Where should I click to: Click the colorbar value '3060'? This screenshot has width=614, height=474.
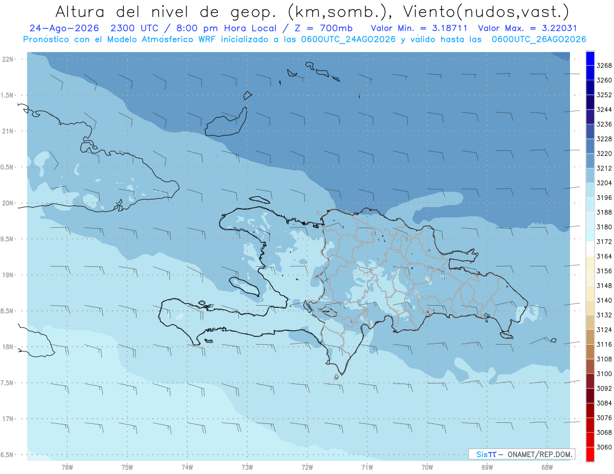pyautogui.click(x=604, y=447)
